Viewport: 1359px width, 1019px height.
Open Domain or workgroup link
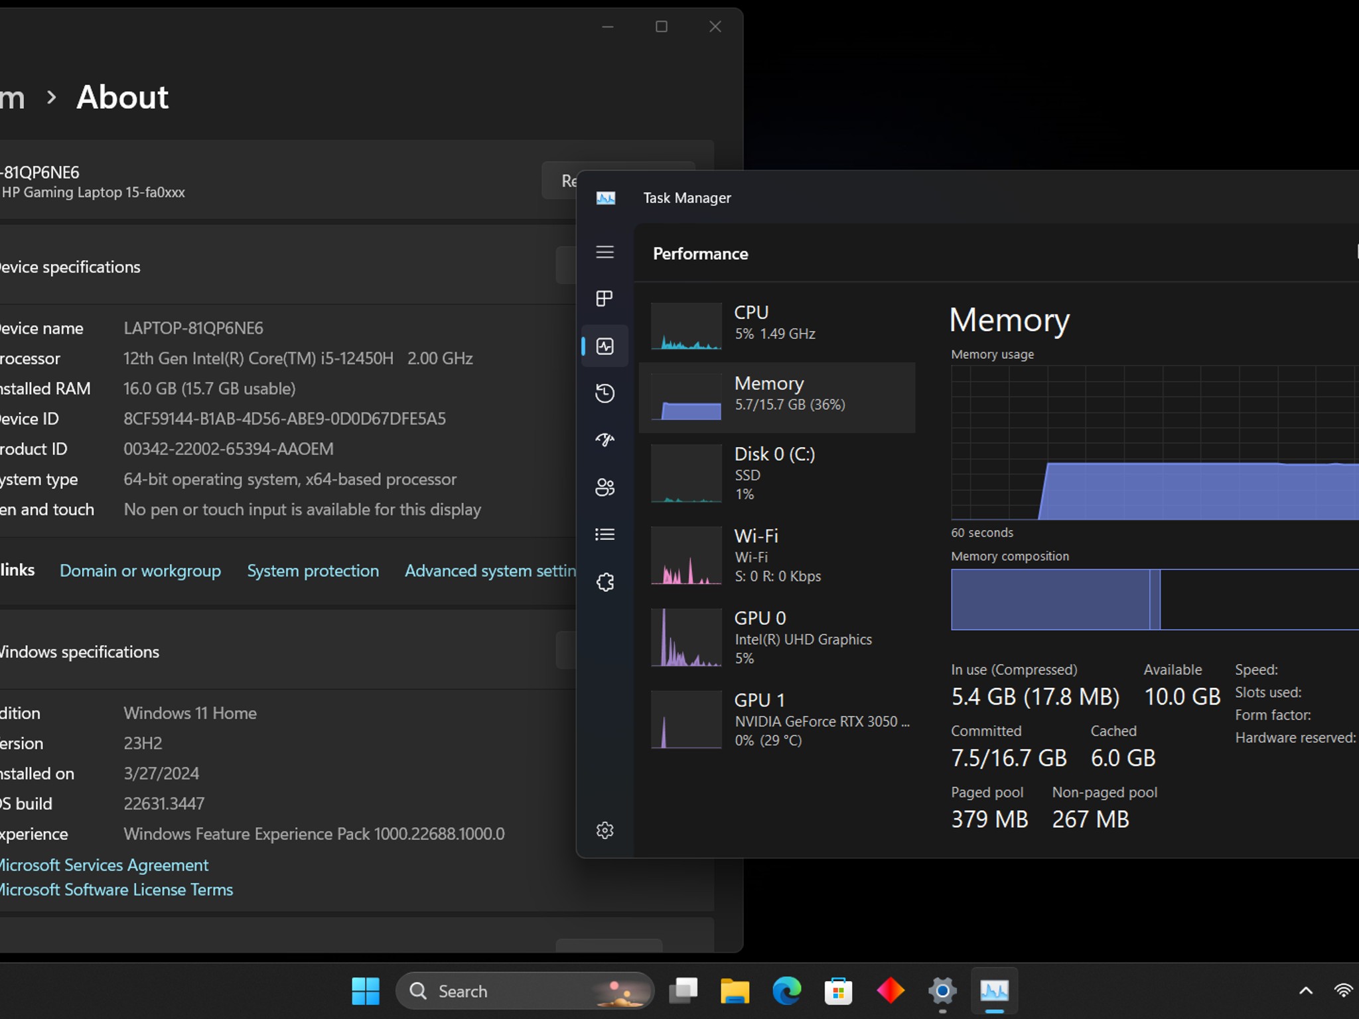pos(140,571)
